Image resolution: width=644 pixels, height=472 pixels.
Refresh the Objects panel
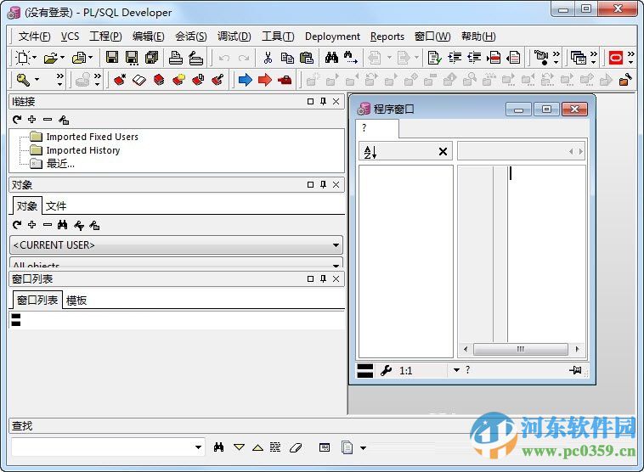coord(17,224)
